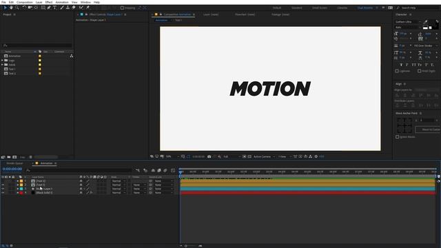Select the Camera tool in toolbar
Screen dimensions: 441x248
[30, 8]
